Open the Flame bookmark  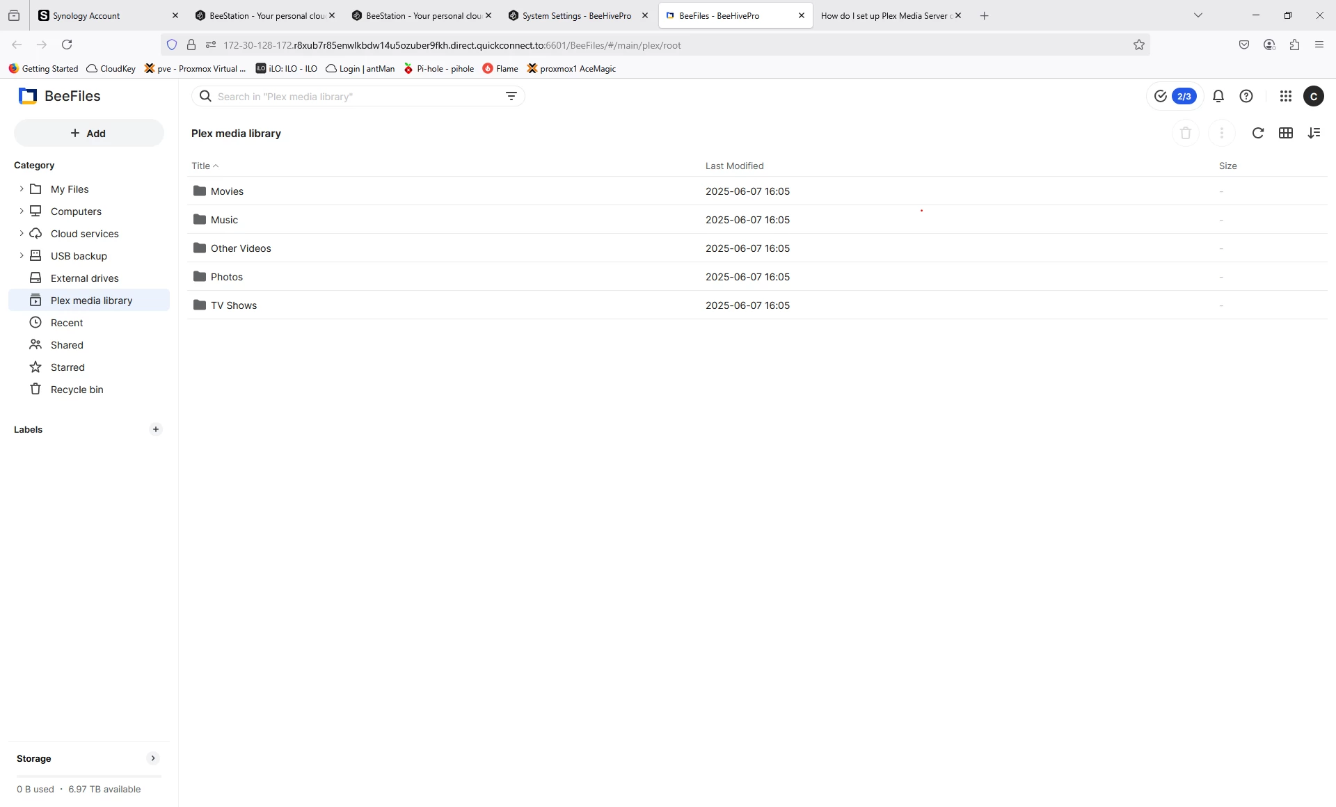500,68
